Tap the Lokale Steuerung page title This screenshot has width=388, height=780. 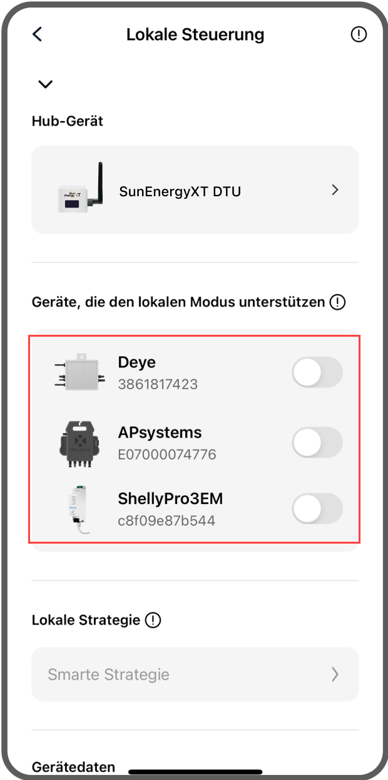pyautogui.click(x=195, y=34)
